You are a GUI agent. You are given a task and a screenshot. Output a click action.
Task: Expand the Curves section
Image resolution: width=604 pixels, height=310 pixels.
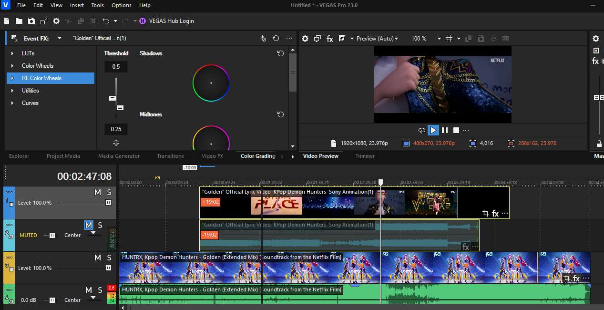(x=12, y=103)
